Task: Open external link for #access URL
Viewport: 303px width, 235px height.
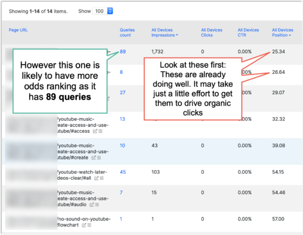Action: (95, 131)
